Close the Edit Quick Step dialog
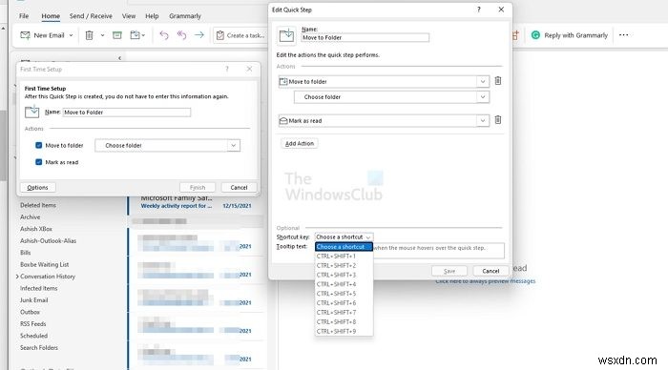The image size is (668, 370). (x=501, y=10)
